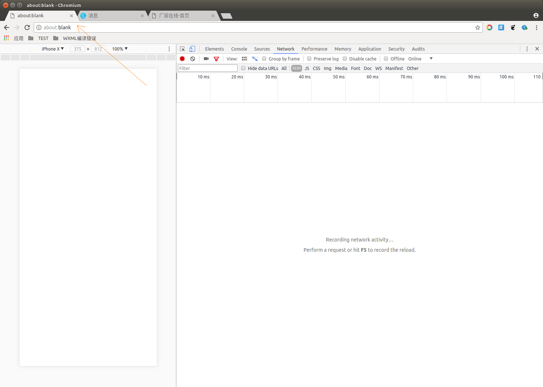Open the WXML编译错误 bookmark

[79, 38]
